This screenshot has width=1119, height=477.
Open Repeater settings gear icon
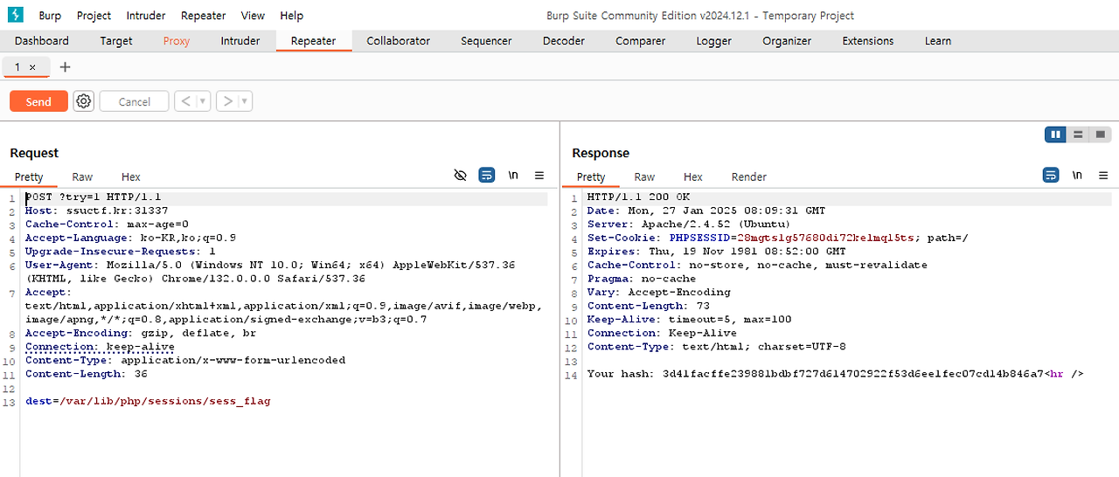click(x=83, y=101)
